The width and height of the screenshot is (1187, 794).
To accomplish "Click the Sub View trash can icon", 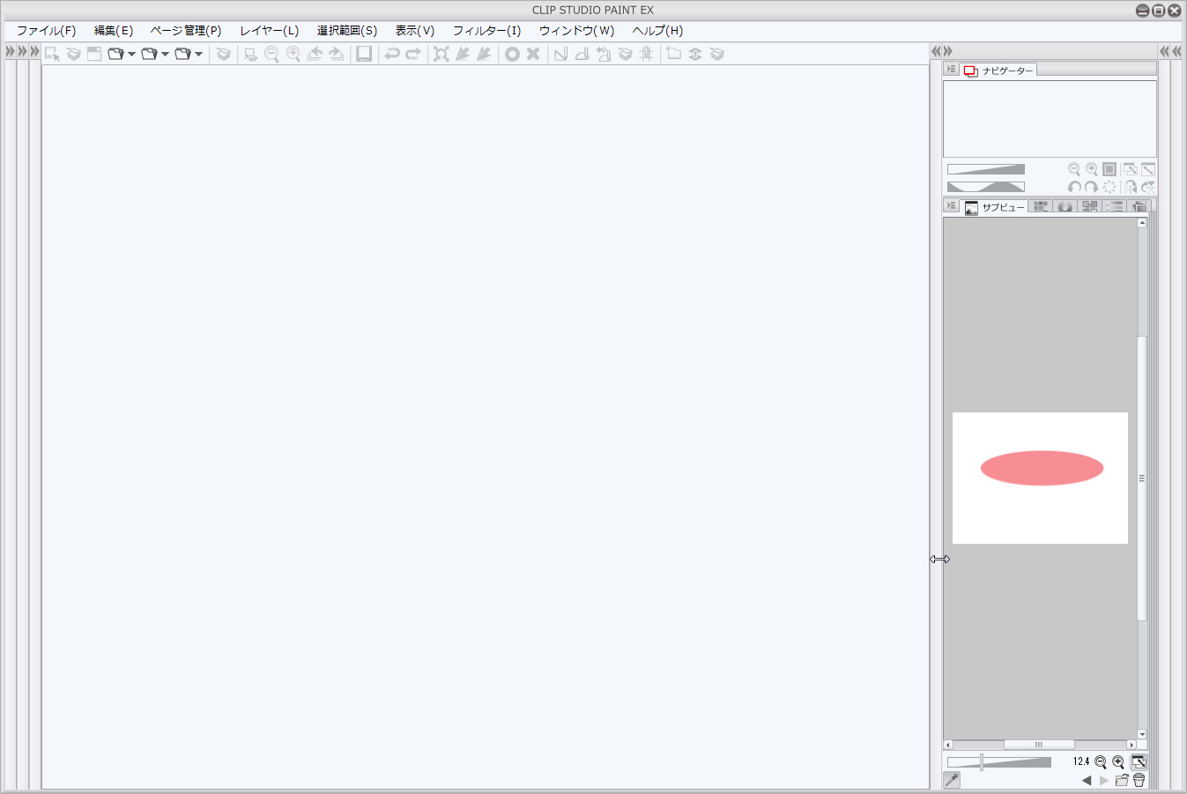I will (1139, 781).
